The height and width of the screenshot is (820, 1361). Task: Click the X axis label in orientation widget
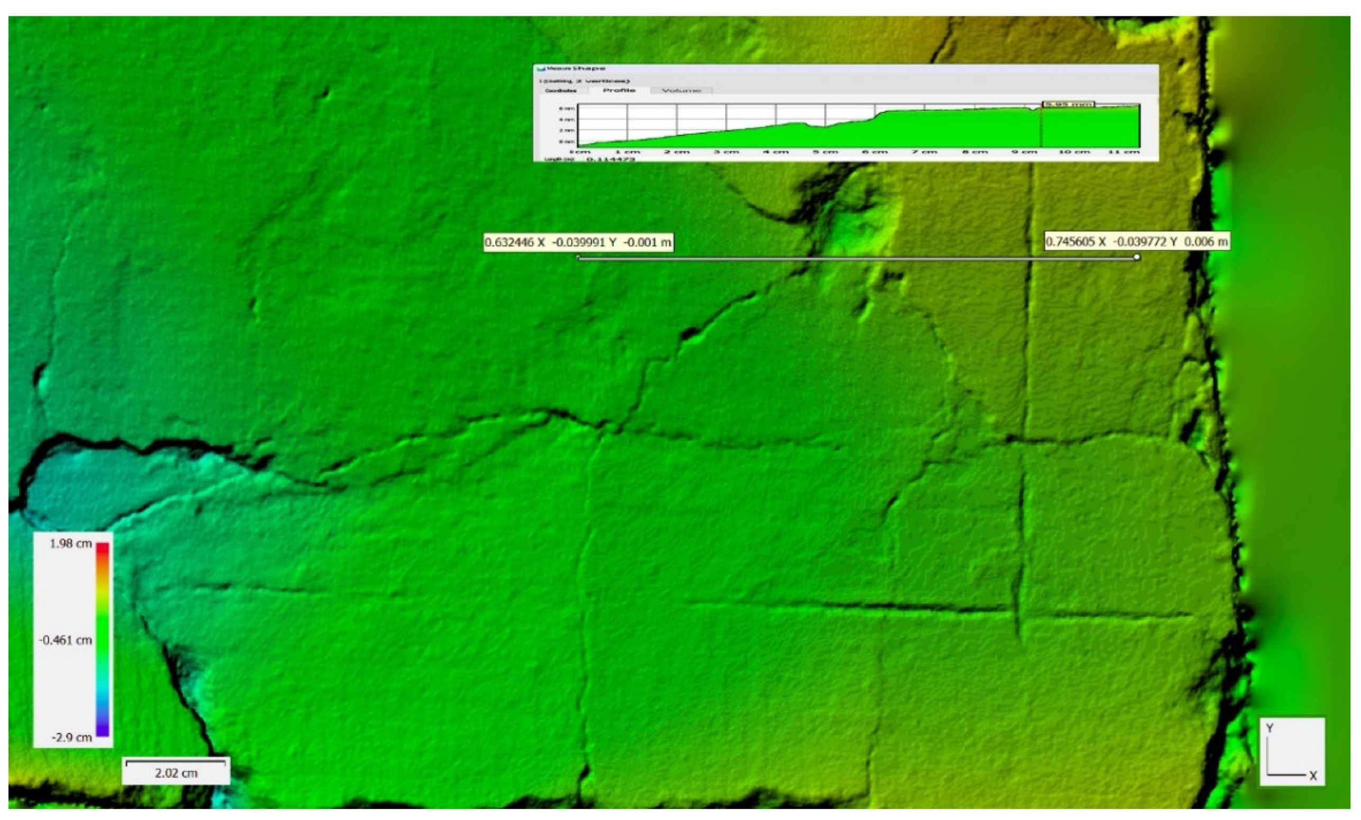tap(1313, 775)
